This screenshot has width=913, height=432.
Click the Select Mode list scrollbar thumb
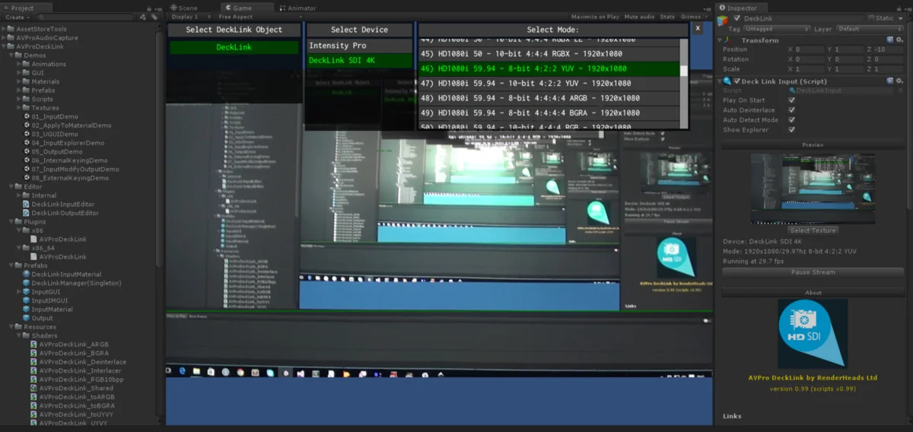(683, 70)
